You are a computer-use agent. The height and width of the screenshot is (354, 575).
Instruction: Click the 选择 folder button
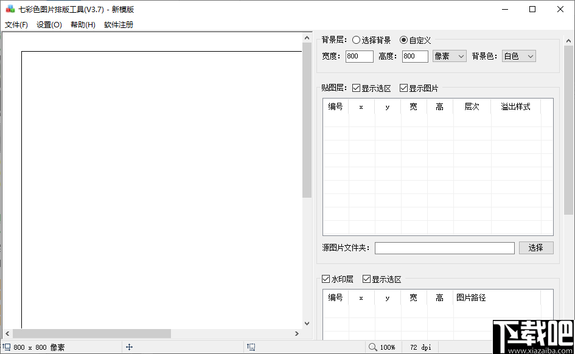click(x=536, y=248)
